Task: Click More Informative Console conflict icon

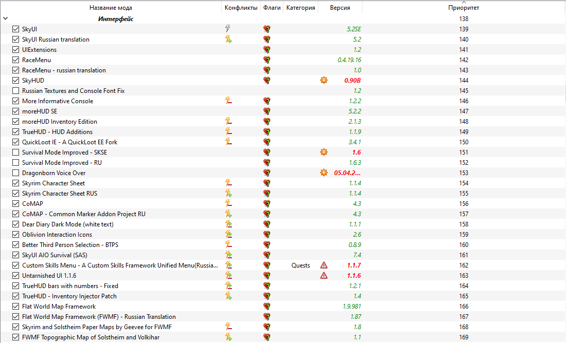Action: point(228,101)
